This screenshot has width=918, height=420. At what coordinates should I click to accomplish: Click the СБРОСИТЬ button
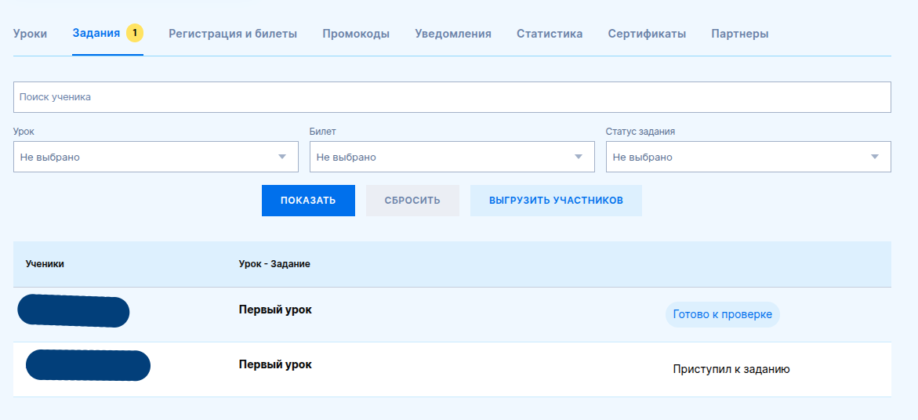(x=413, y=201)
